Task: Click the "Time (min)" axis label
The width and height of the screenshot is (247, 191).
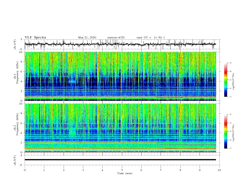Action: click(125, 173)
